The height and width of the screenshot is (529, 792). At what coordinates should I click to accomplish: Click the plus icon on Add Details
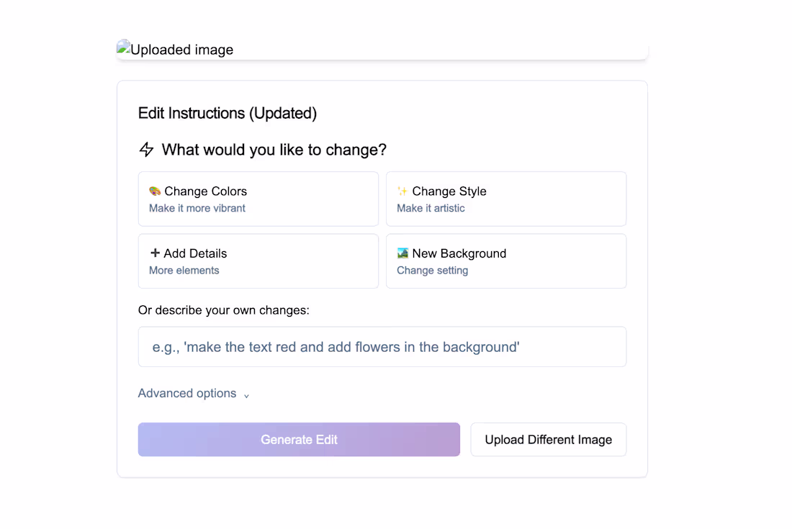pos(155,253)
